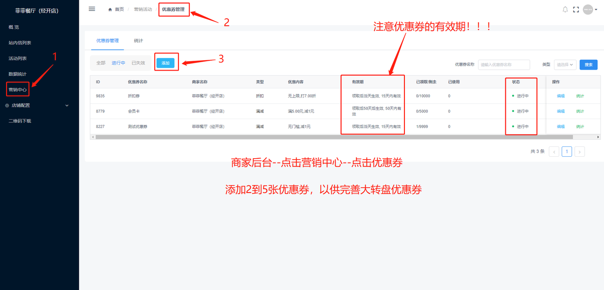604x290 pixels.
Task: Focus the 优惠券名称 search input field
Action: [x=503, y=64]
